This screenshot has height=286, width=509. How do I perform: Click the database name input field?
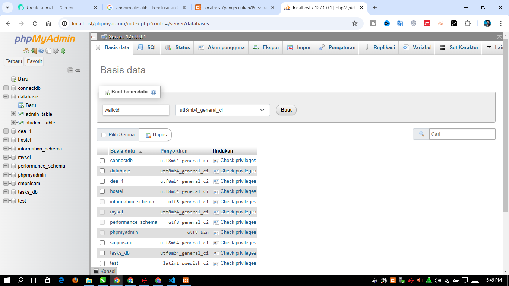pyautogui.click(x=136, y=110)
